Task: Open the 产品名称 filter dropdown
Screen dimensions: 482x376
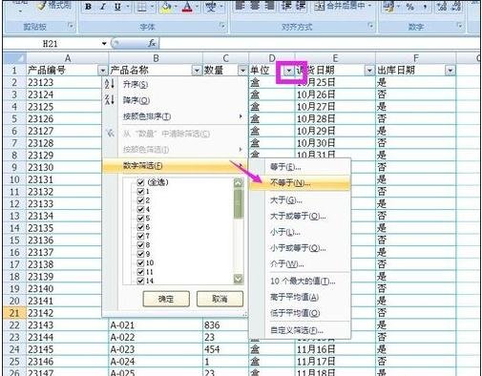Action: [197, 71]
